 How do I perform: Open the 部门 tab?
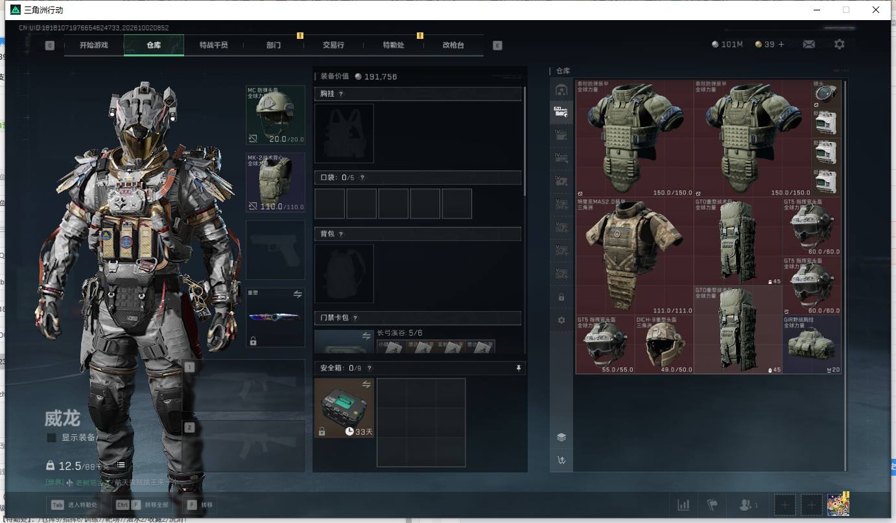(x=274, y=45)
